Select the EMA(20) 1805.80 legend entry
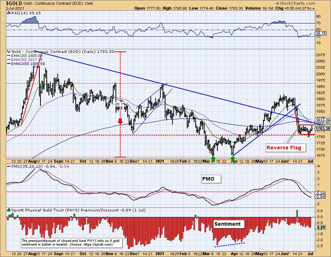331x257 pixels. click(x=25, y=56)
